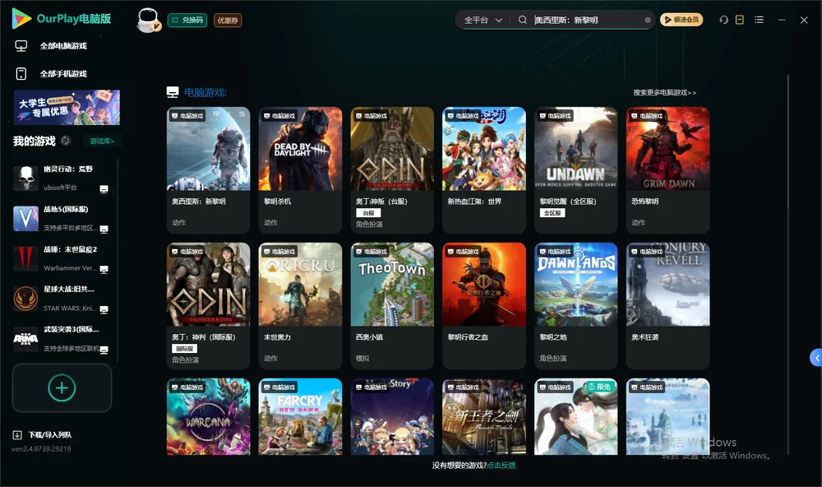Open the Far Cry New Dawn card
The image size is (822, 487).
tap(300, 417)
